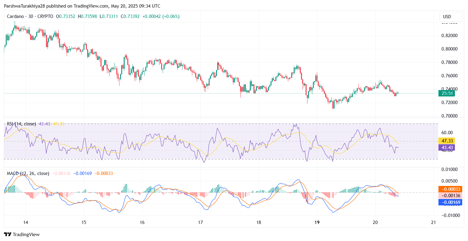Click the yellow 47.33 RSI value tag
This screenshot has height=241, width=468.
click(x=446, y=141)
